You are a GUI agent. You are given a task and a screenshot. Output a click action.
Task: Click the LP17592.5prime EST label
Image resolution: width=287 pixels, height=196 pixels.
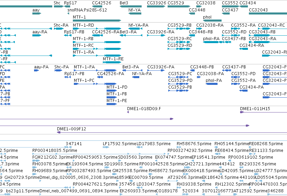119,143
